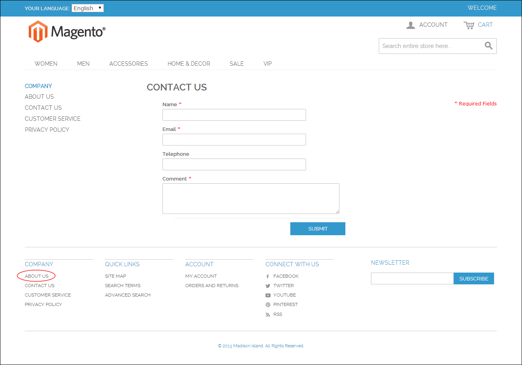Open the VIP menu
The height and width of the screenshot is (365, 522).
click(267, 64)
